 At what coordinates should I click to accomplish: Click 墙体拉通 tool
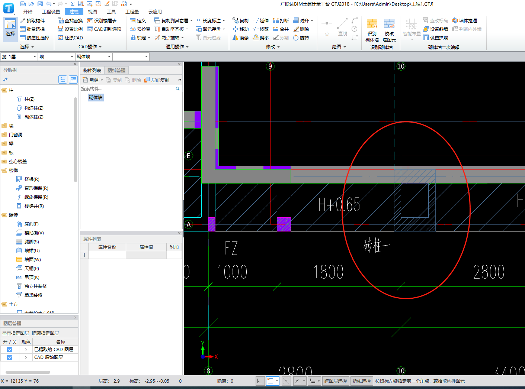click(x=464, y=20)
